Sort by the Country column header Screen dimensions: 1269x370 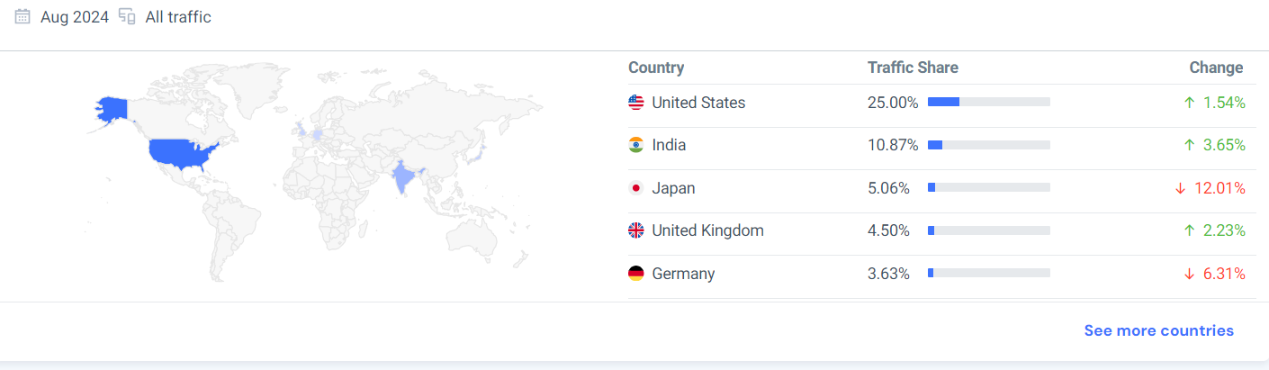pyautogui.click(x=656, y=68)
